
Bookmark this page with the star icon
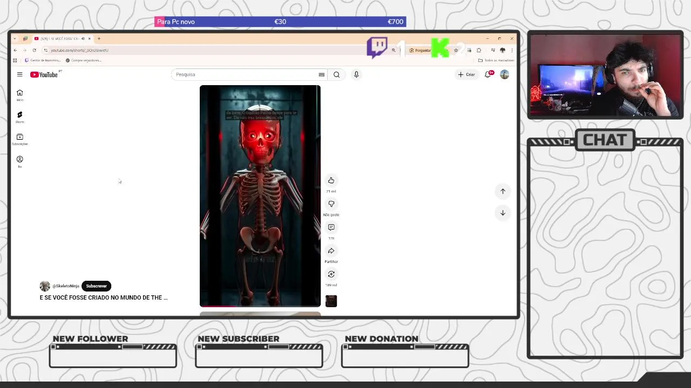456,50
